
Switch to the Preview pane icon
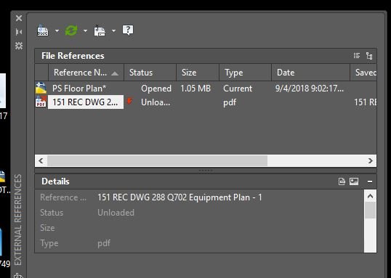[354, 181]
